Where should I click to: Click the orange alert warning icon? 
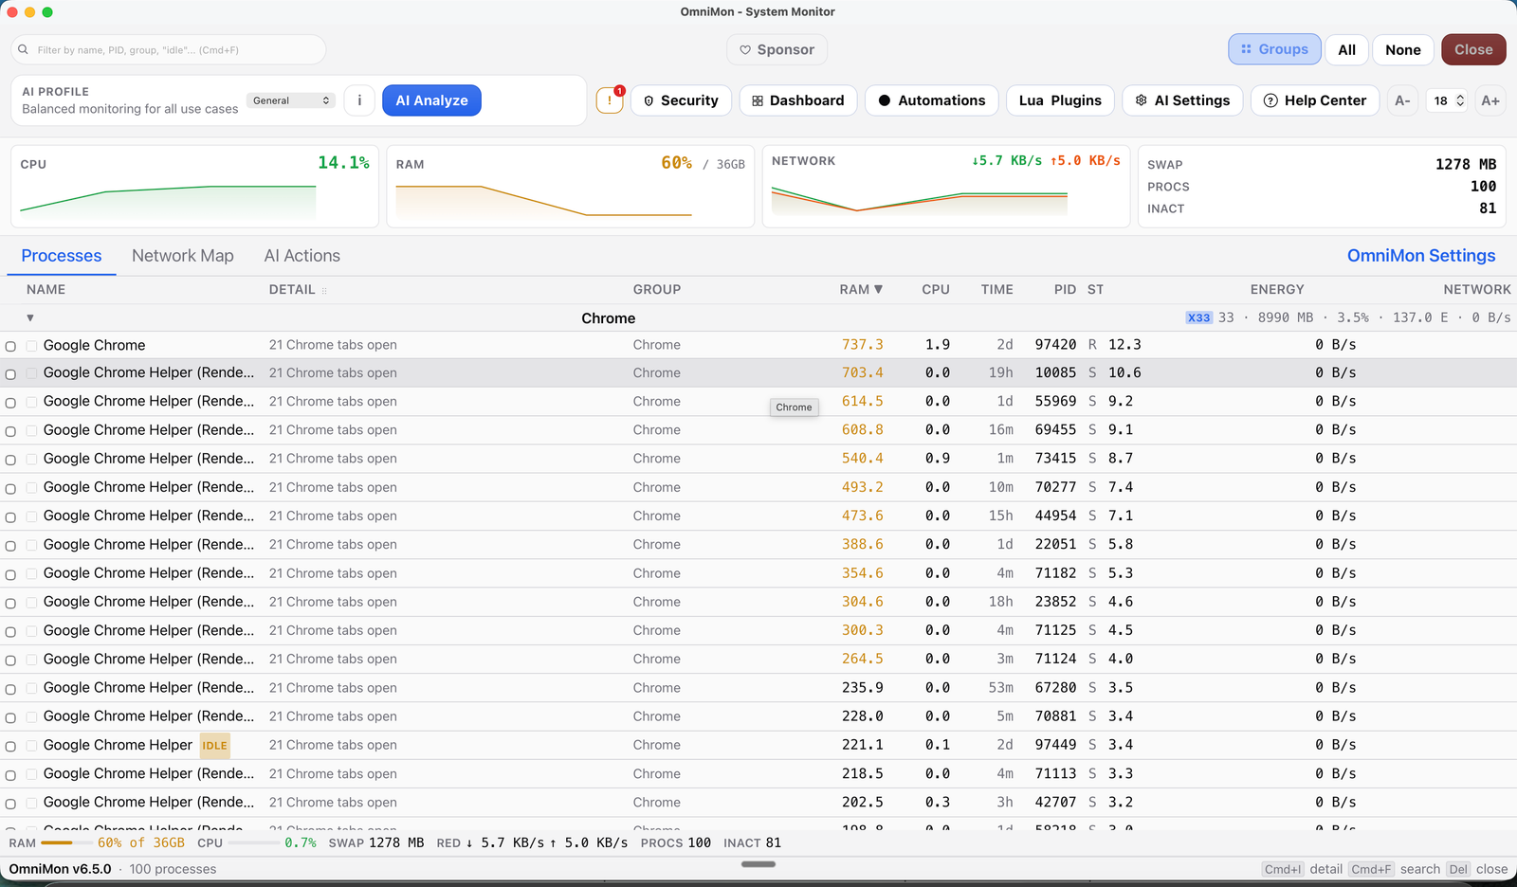coord(609,100)
